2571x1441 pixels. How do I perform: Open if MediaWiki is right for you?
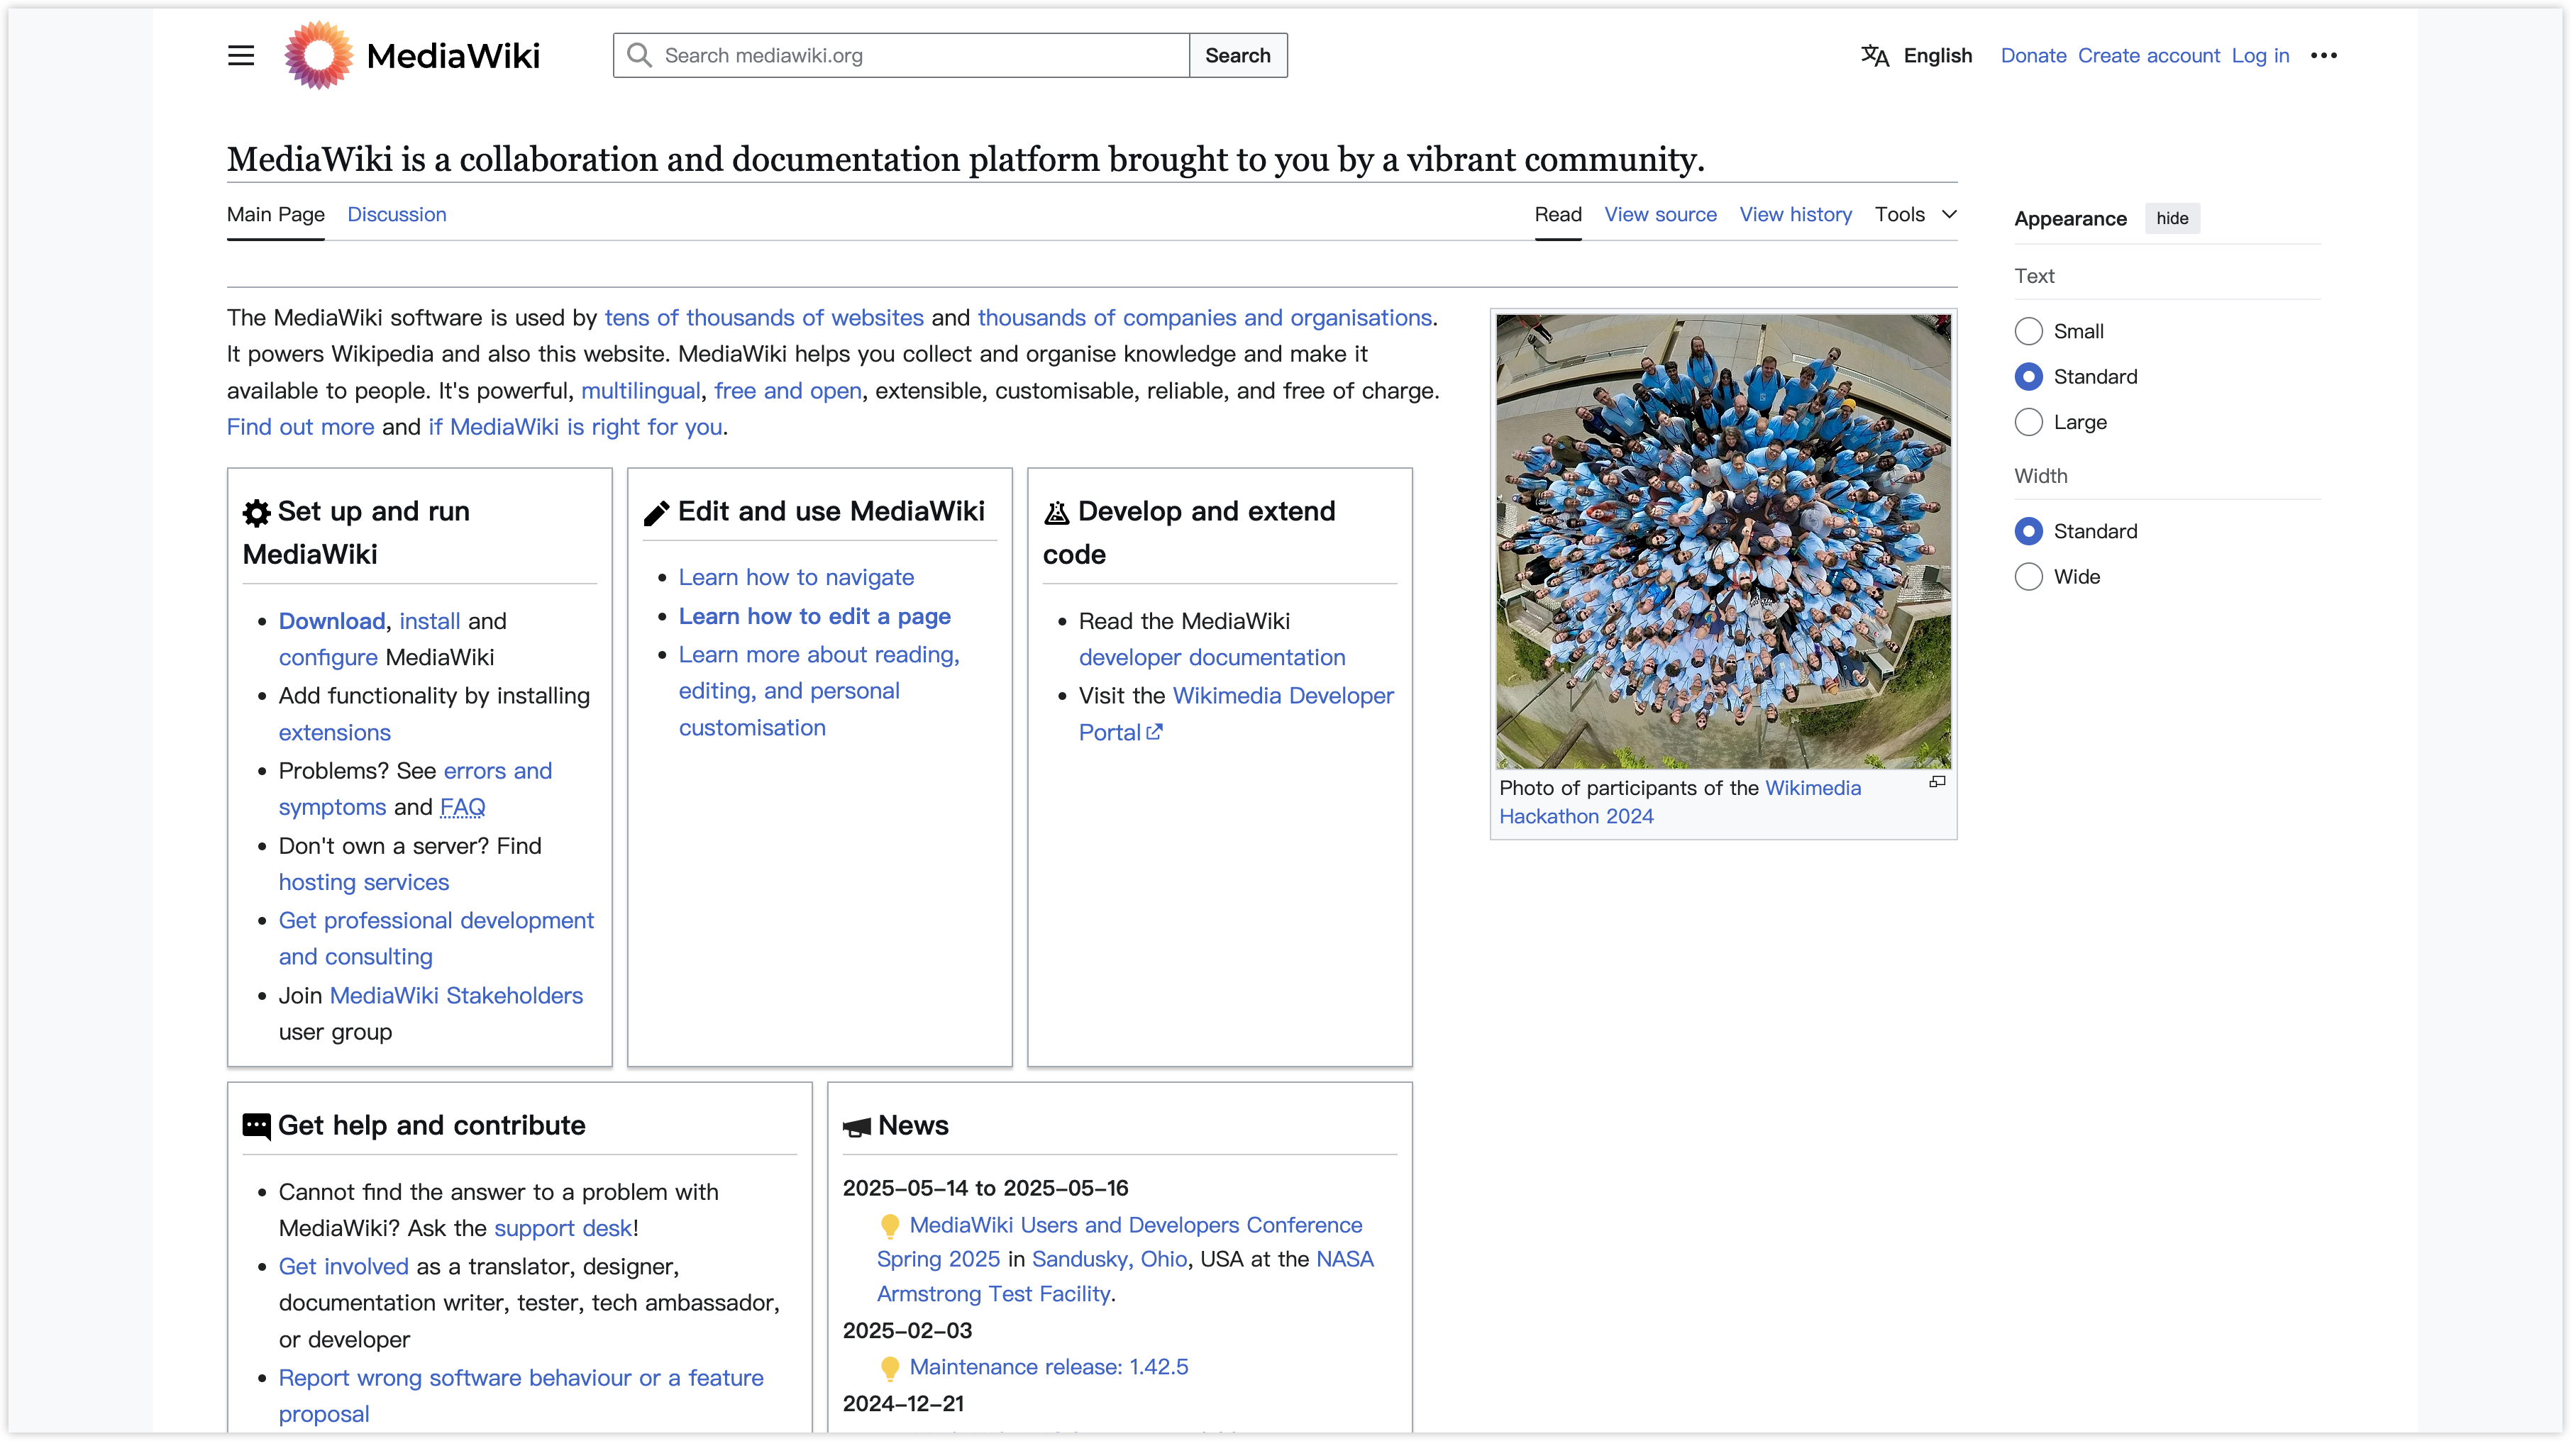click(575, 427)
